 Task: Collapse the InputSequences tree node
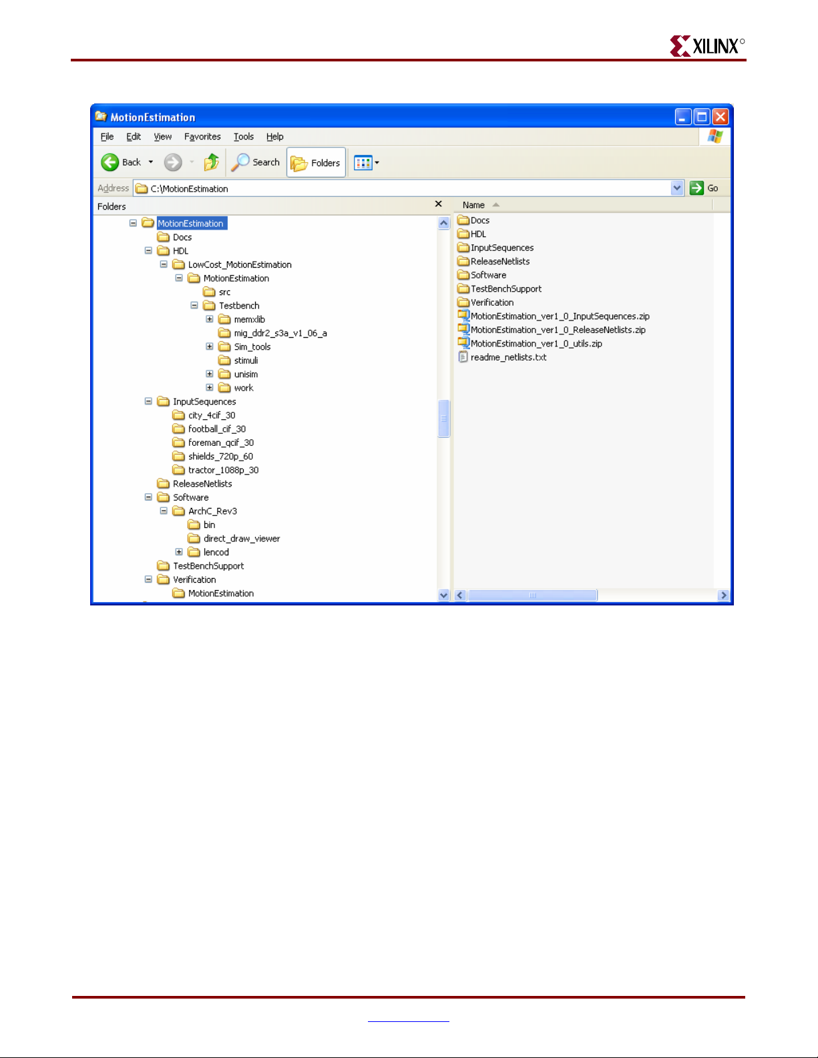point(148,401)
